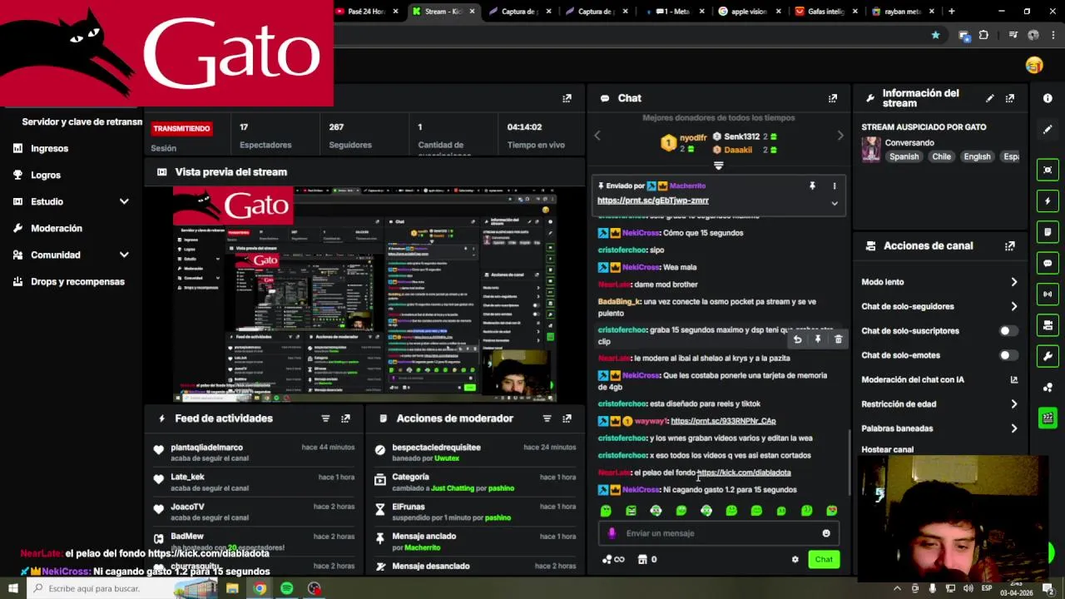The width and height of the screenshot is (1065, 599).
Task: Collapse the top donors leaderboard
Action: pos(718,166)
